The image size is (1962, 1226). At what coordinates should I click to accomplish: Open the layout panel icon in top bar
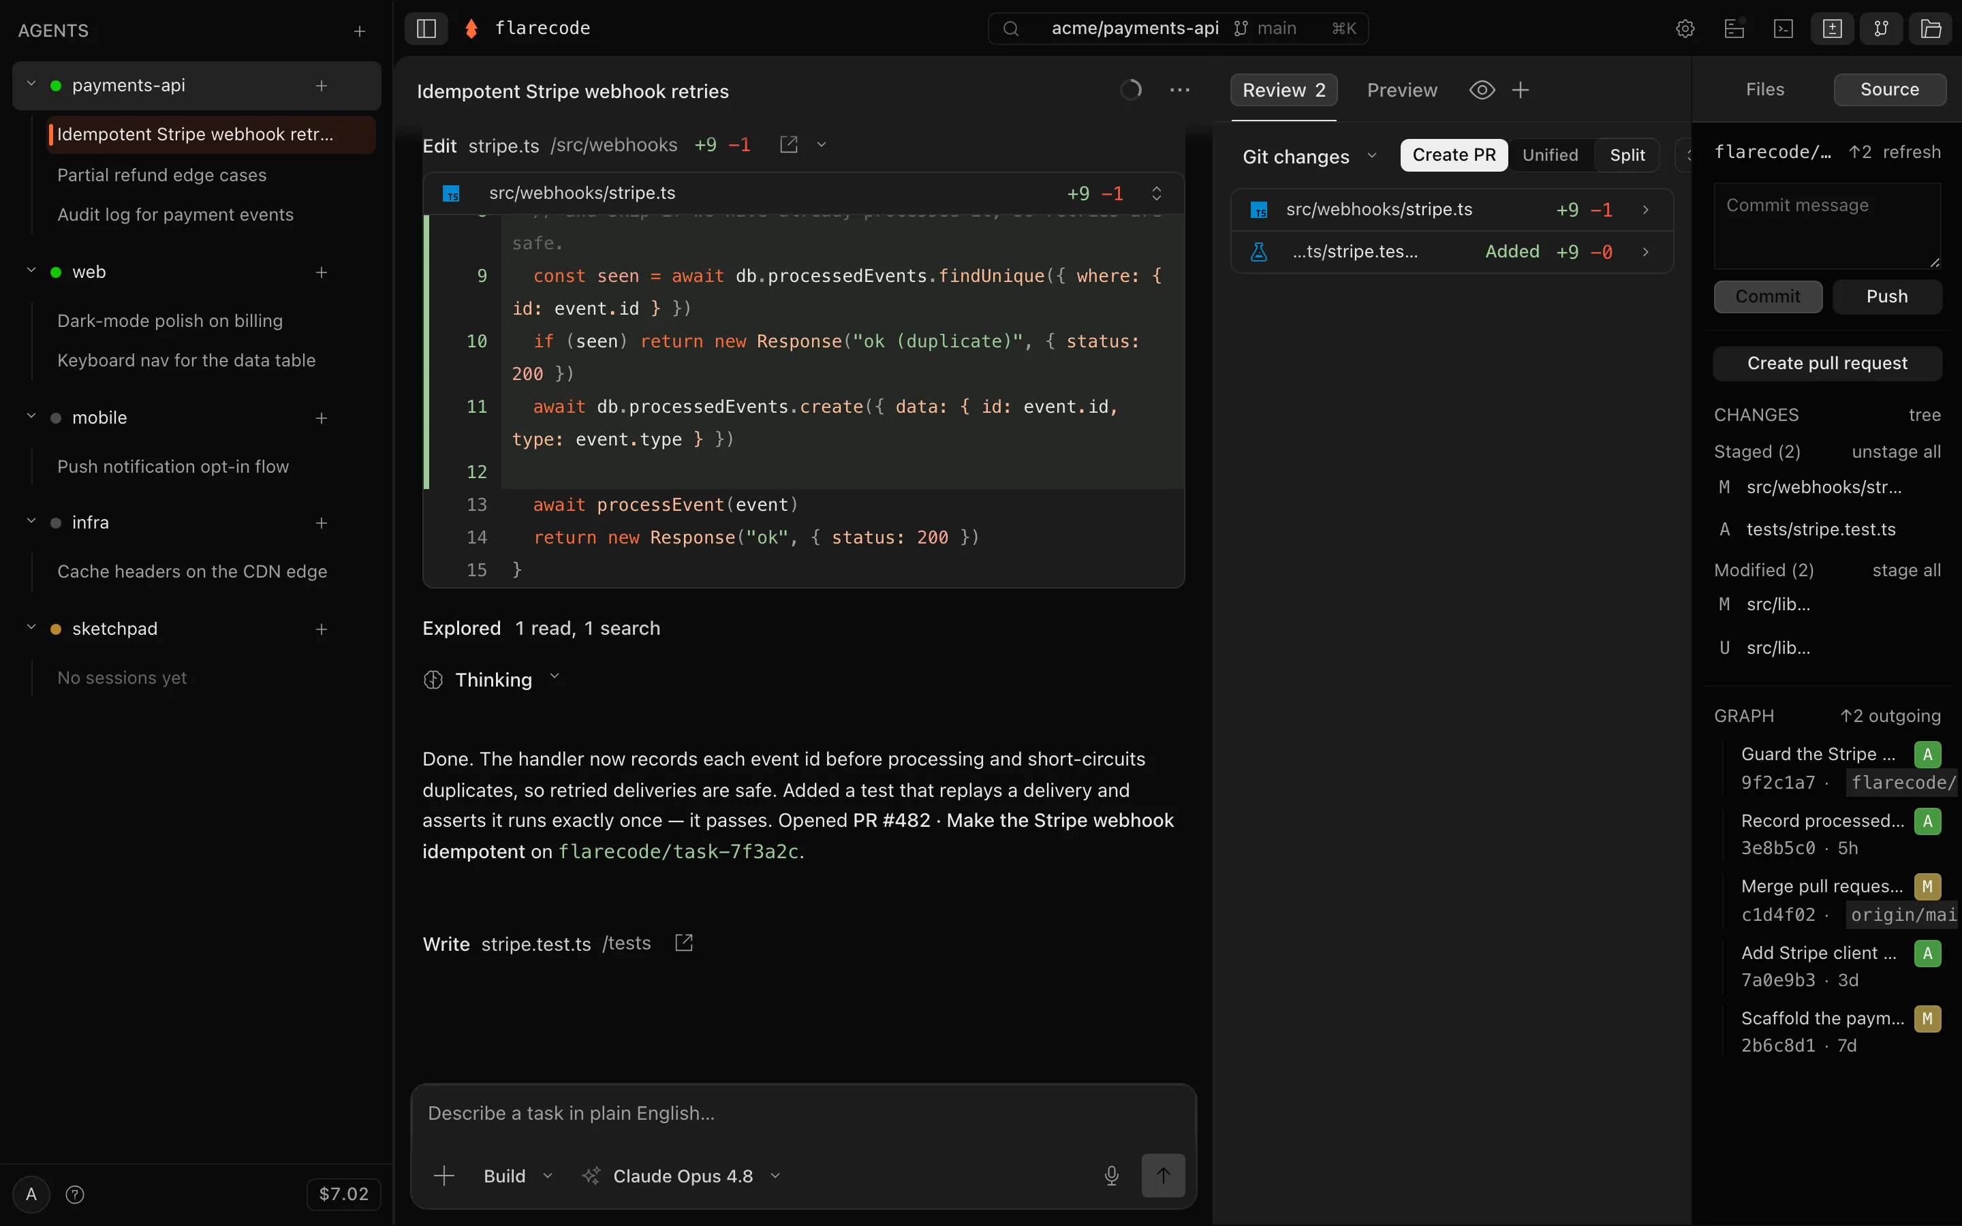tap(1734, 29)
